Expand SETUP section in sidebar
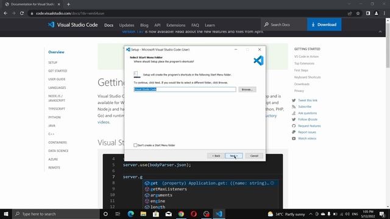This screenshot has height=219, width=390. (53, 63)
